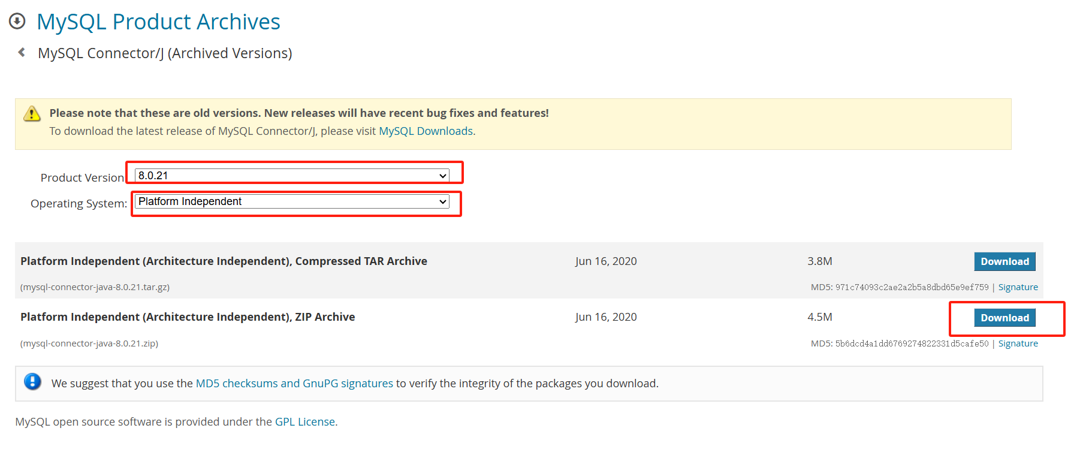Download the Compressed TAR Archive
This screenshot has width=1089, height=455.
1004,261
